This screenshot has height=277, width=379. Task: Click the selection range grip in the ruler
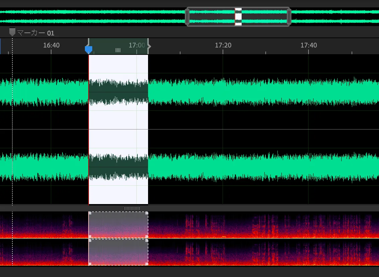(x=118, y=50)
